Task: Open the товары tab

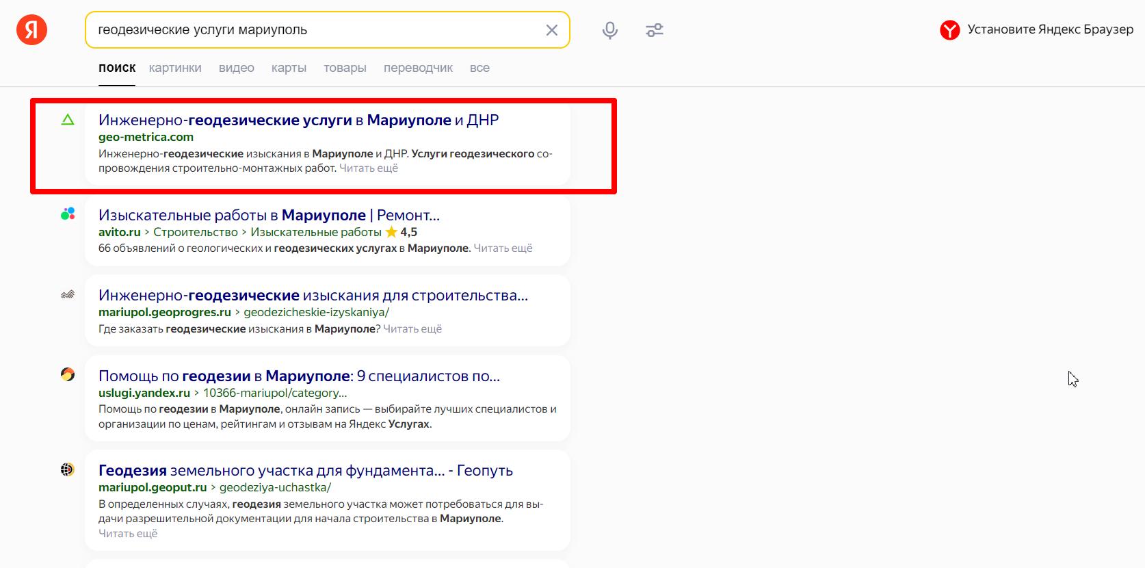Action: [345, 68]
